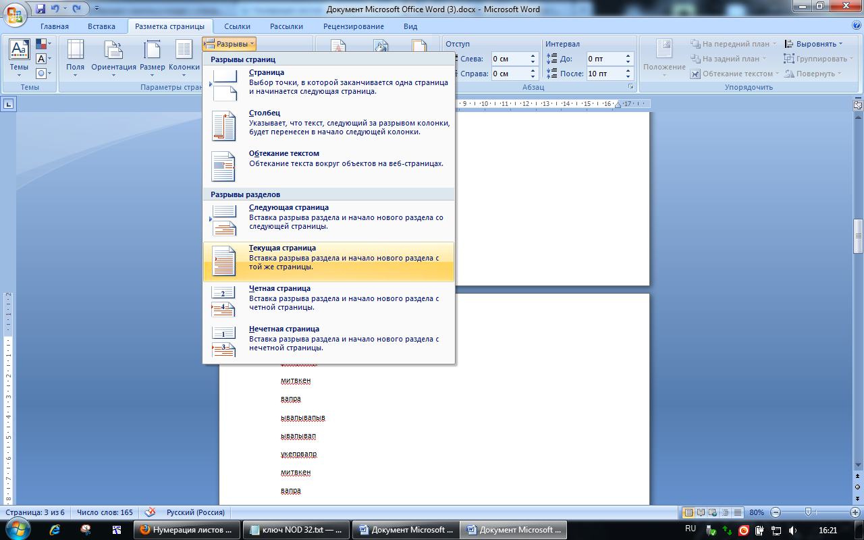Click the Справа indent input field

click(x=509, y=74)
